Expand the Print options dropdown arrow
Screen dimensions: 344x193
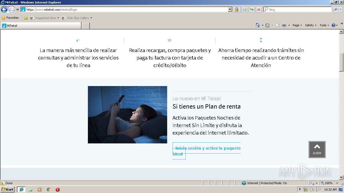pyautogui.click(x=289, y=25)
